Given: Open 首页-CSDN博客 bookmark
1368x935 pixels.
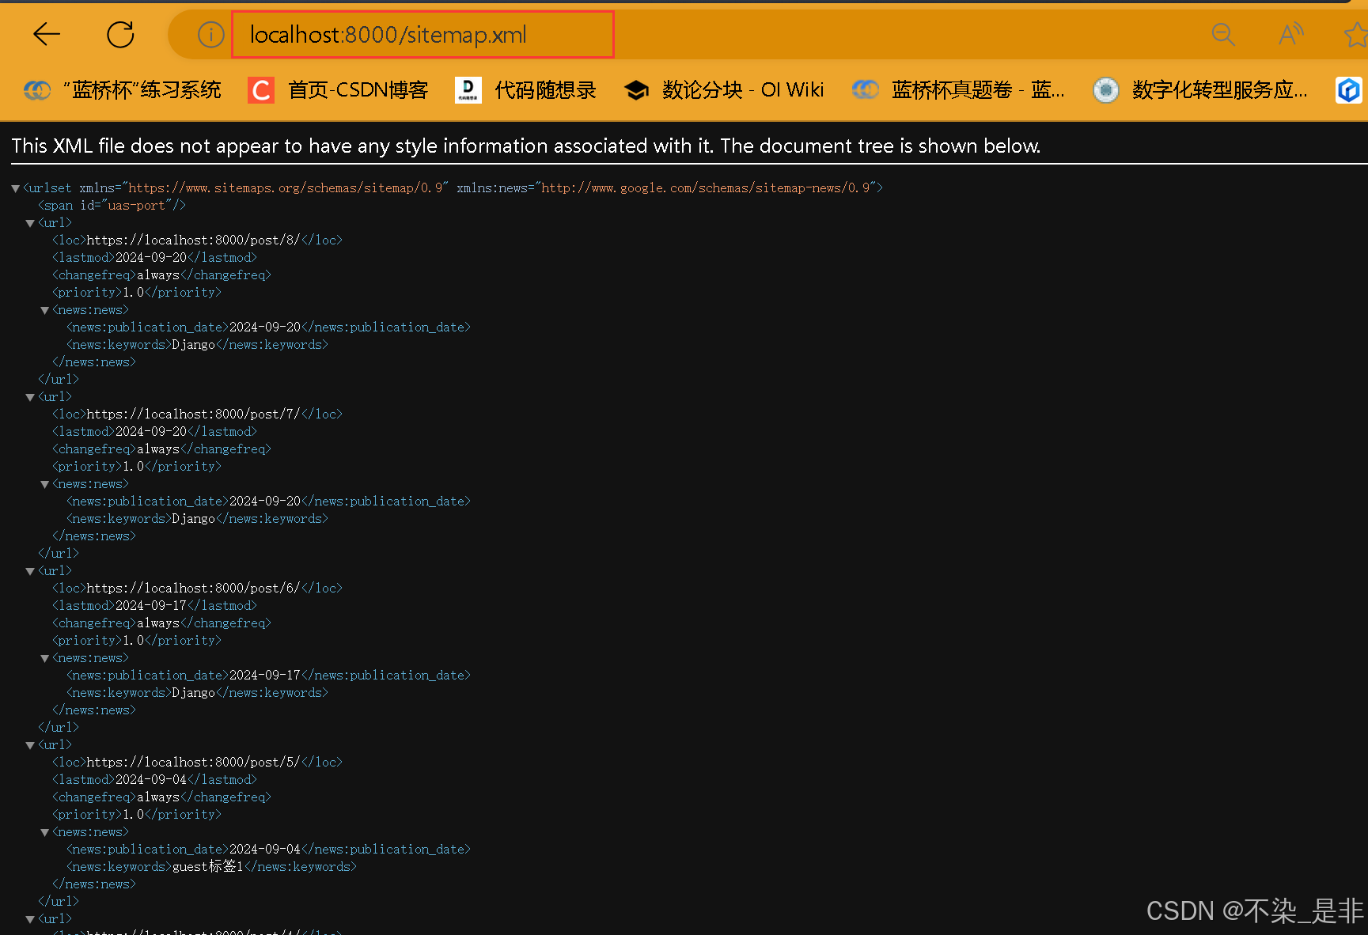Looking at the screenshot, I should coord(339,90).
